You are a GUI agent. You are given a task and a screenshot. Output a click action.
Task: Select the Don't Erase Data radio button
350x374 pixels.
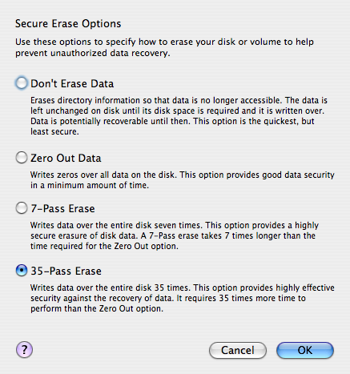[22, 83]
